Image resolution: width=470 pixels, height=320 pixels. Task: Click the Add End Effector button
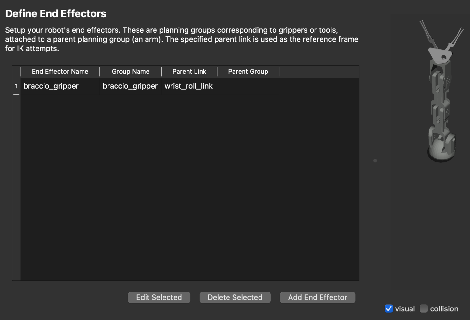(317, 297)
